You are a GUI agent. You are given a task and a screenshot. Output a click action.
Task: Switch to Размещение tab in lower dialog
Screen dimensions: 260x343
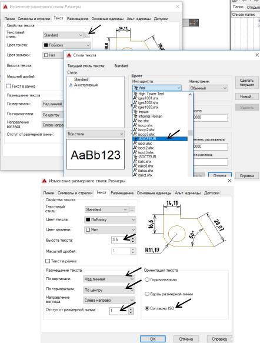[122, 193]
